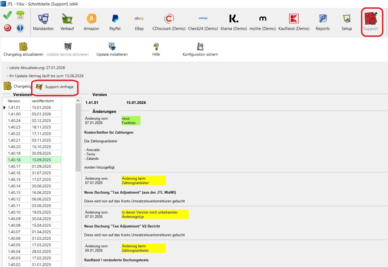Open Klarna (Demo) module

234,19
